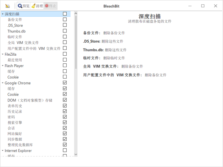Select the 全局 VIM 交换文件 item
Viewport: 223px width, 167px height.
click(23, 43)
